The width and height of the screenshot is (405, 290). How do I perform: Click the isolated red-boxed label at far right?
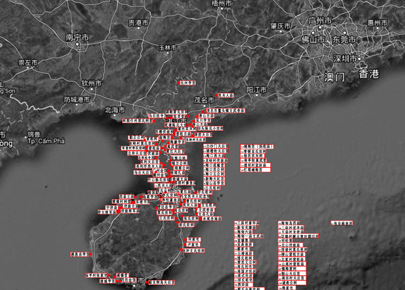coord(342,223)
